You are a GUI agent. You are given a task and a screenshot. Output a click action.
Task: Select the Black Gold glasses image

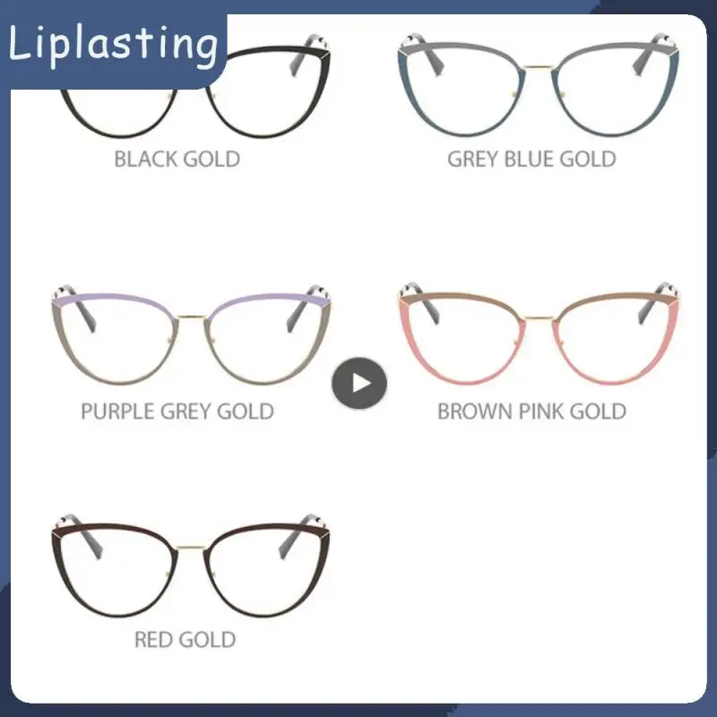(191, 86)
